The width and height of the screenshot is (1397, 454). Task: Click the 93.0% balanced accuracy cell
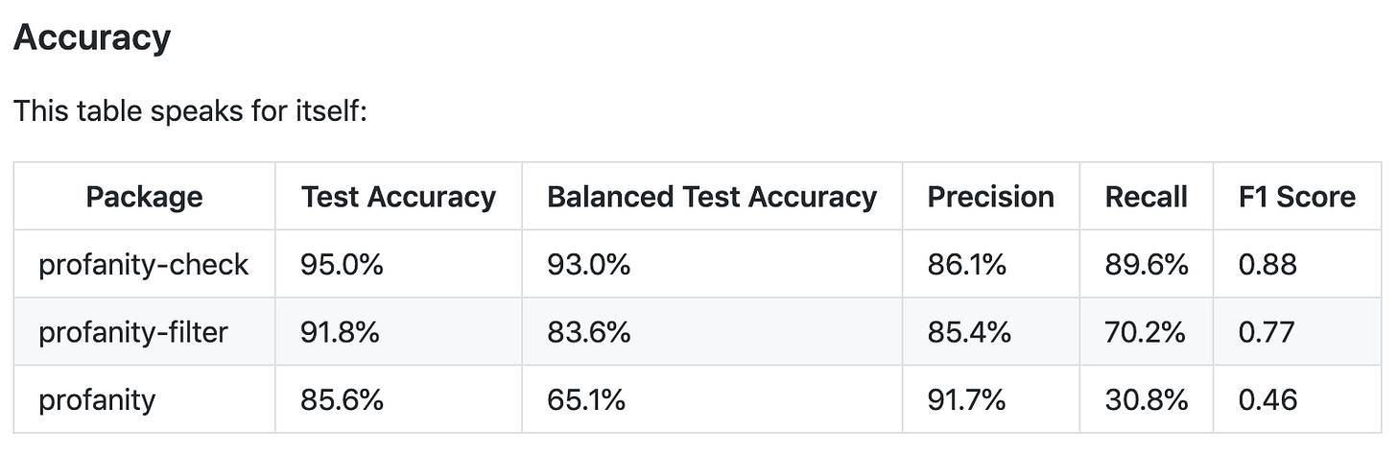coord(588,264)
